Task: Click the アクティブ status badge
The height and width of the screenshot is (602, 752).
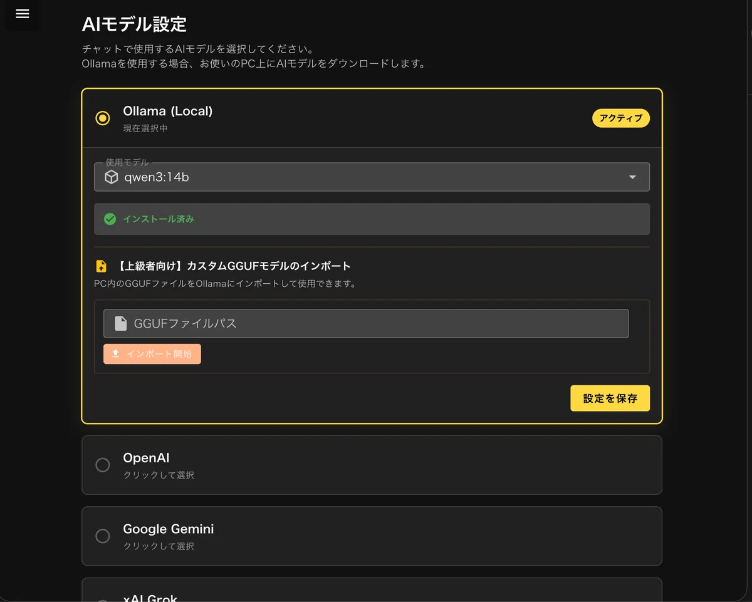Action: click(621, 118)
